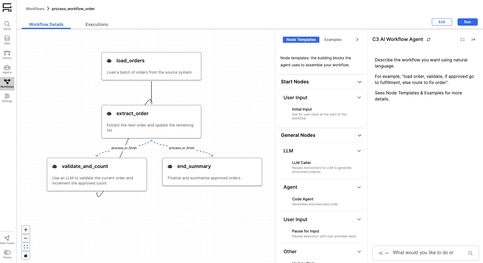Click the Exit button
The image size is (483, 263).
click(442, 22)
